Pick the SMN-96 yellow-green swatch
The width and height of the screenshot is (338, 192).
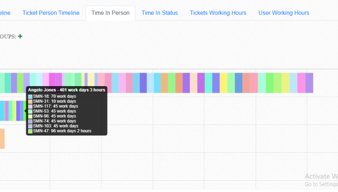[30, 116]
